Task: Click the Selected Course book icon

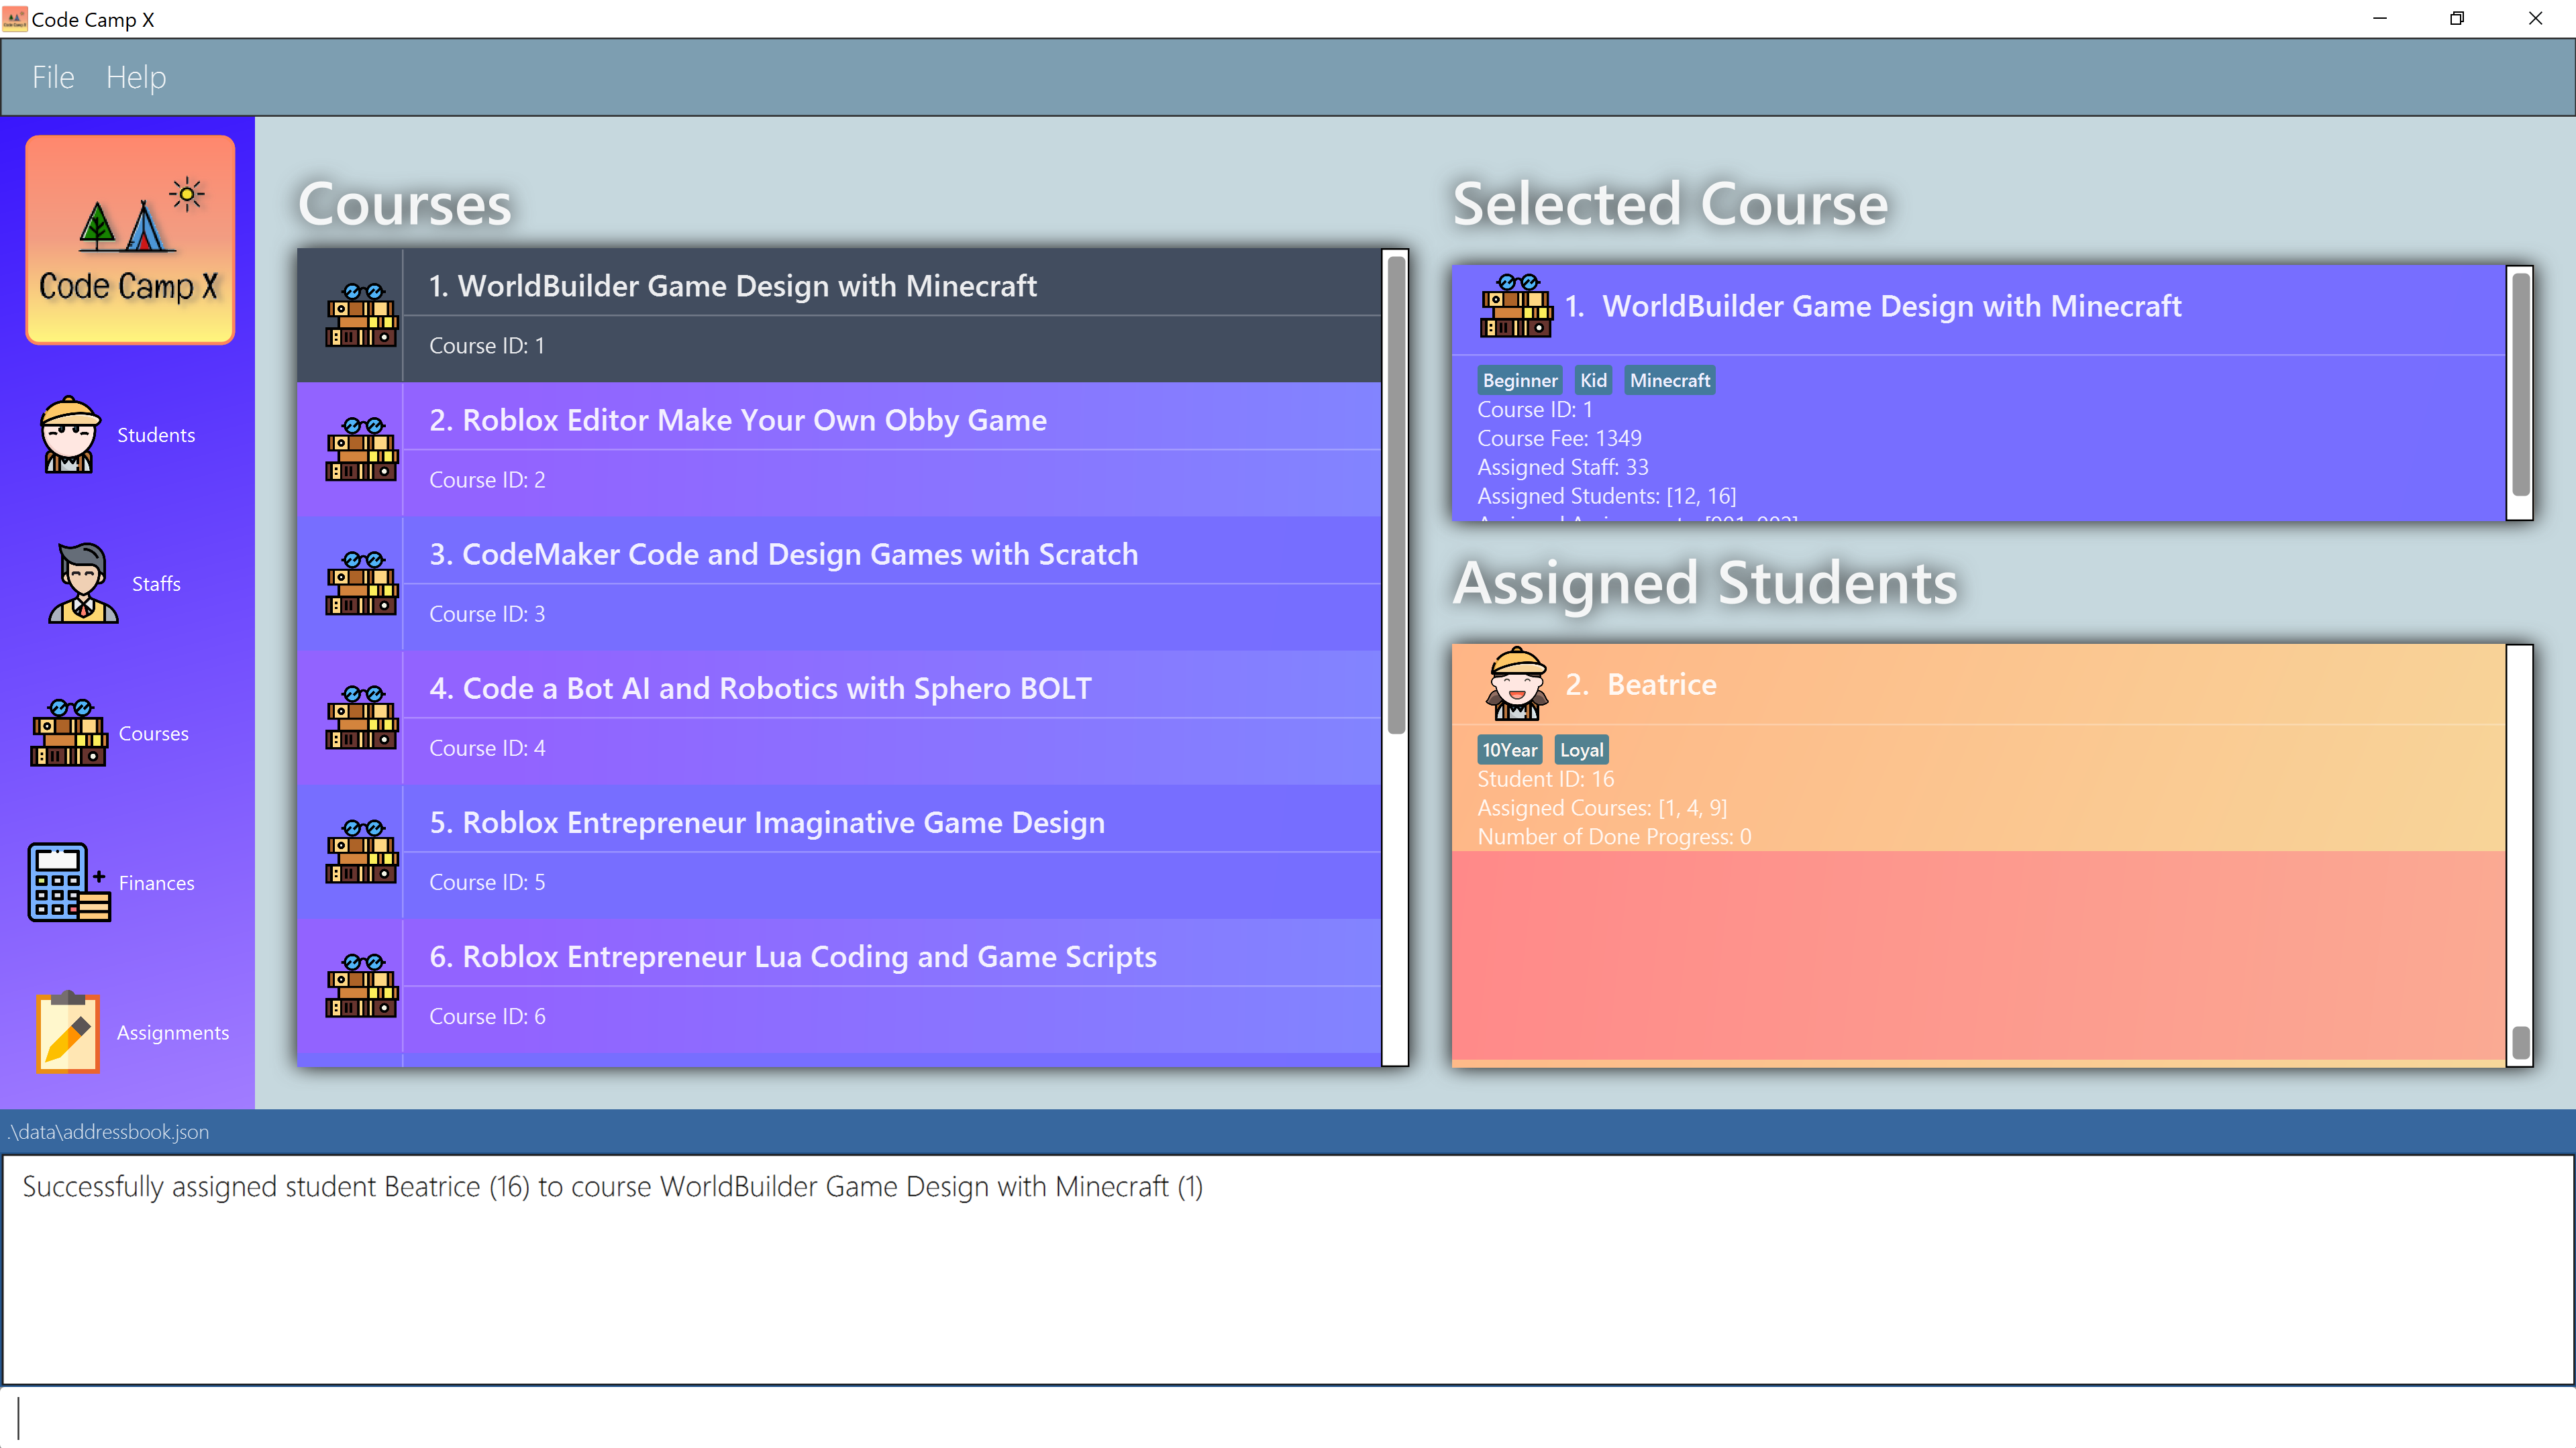Action: 1517,307
